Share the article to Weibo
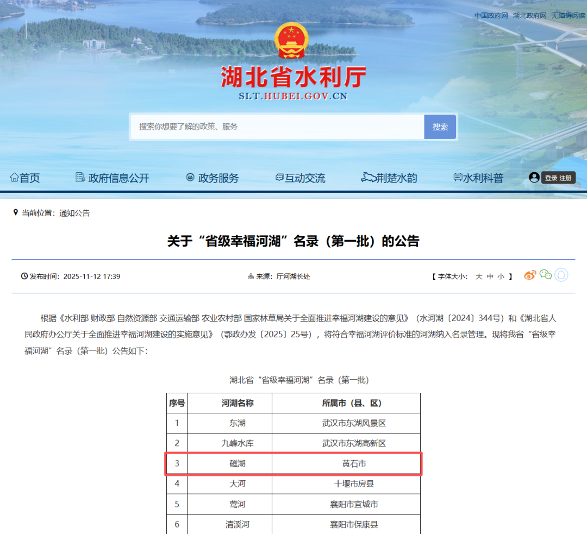Image resolution: width=587 pixels, height=534 pixels. point(529,274)
